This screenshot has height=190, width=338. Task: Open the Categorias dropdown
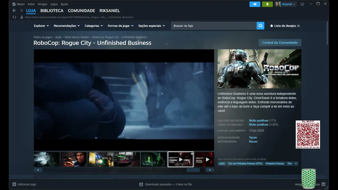[x=94, y=26]
